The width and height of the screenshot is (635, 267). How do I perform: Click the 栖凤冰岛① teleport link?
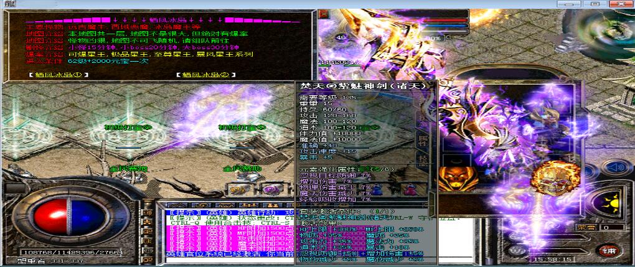[58, 75]
